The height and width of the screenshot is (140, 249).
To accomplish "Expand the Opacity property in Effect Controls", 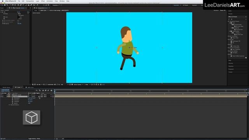I will (3, 23).
